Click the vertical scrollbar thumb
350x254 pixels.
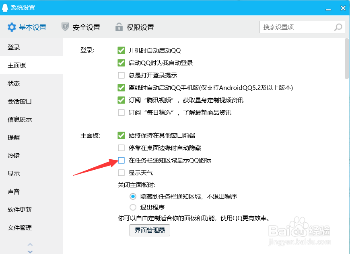point(347,59)
